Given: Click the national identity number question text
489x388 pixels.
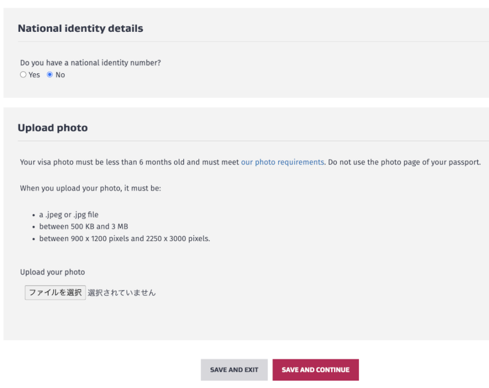Looking at the screenshot, I should coord(91,63).
